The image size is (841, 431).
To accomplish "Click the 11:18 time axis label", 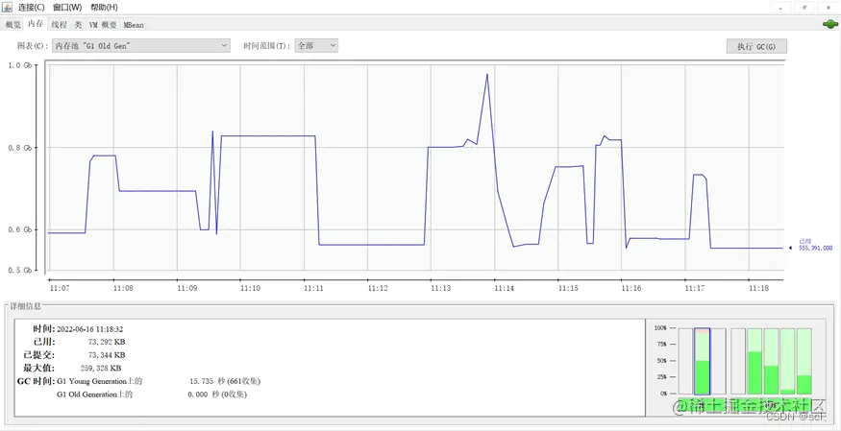I will coord(758,288).
